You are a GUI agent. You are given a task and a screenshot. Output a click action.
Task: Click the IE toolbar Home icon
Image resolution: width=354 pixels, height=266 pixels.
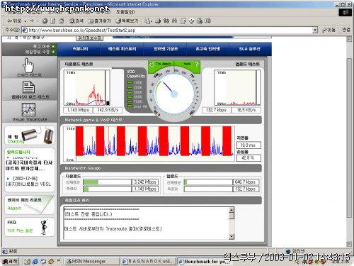(x=61, y=21)
